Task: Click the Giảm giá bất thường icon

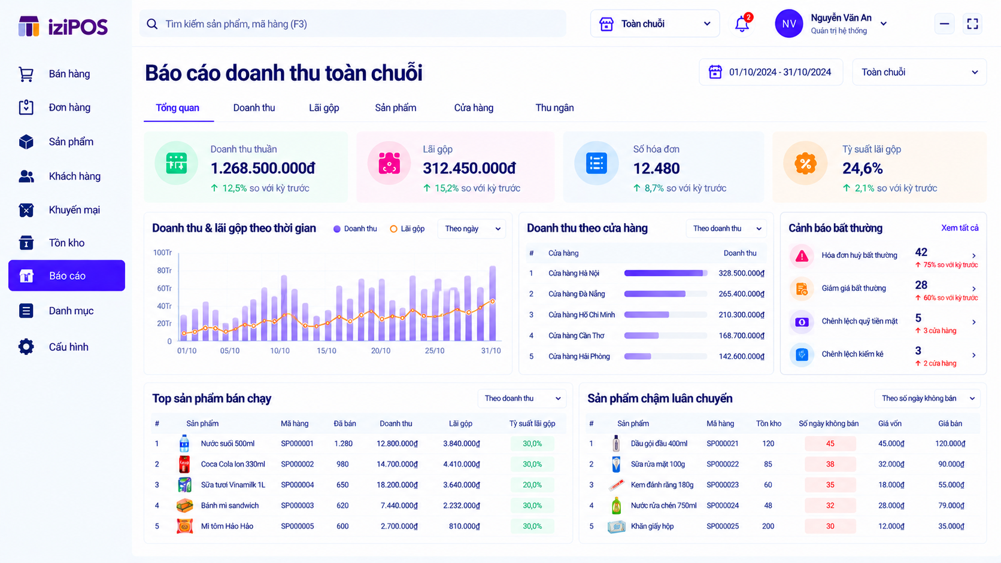Action: coord(802,289)
